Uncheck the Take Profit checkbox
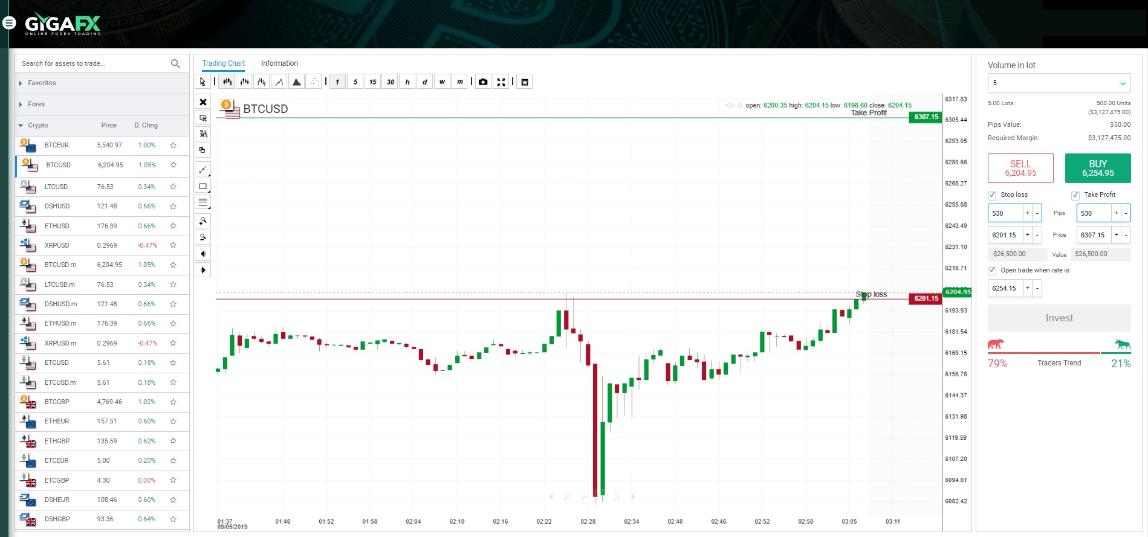 pyautogui.click(x=1075, y=195)
